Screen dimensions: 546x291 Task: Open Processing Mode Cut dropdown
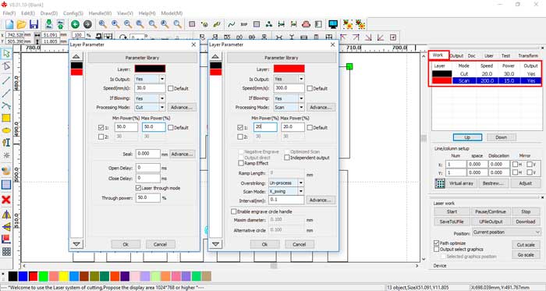click(162, 107)
